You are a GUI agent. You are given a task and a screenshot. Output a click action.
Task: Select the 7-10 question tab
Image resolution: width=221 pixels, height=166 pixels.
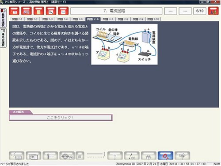[x=153, y=19]
